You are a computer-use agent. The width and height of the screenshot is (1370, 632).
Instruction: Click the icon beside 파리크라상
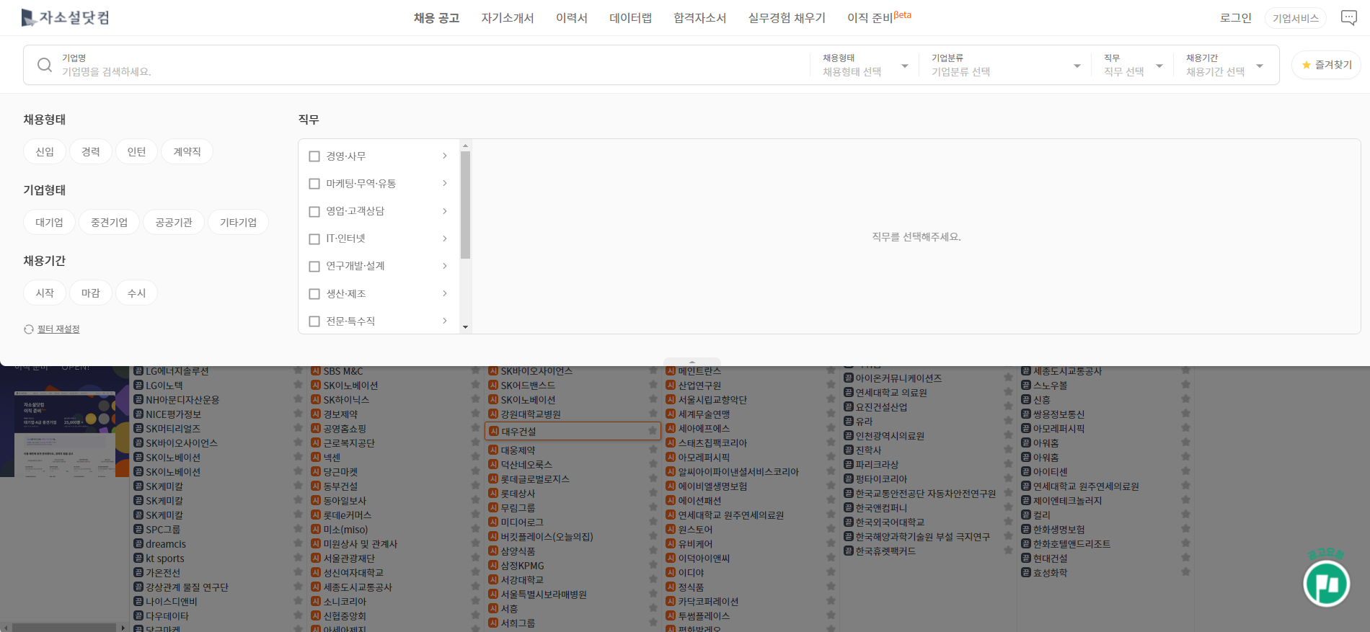pos(848,465)
